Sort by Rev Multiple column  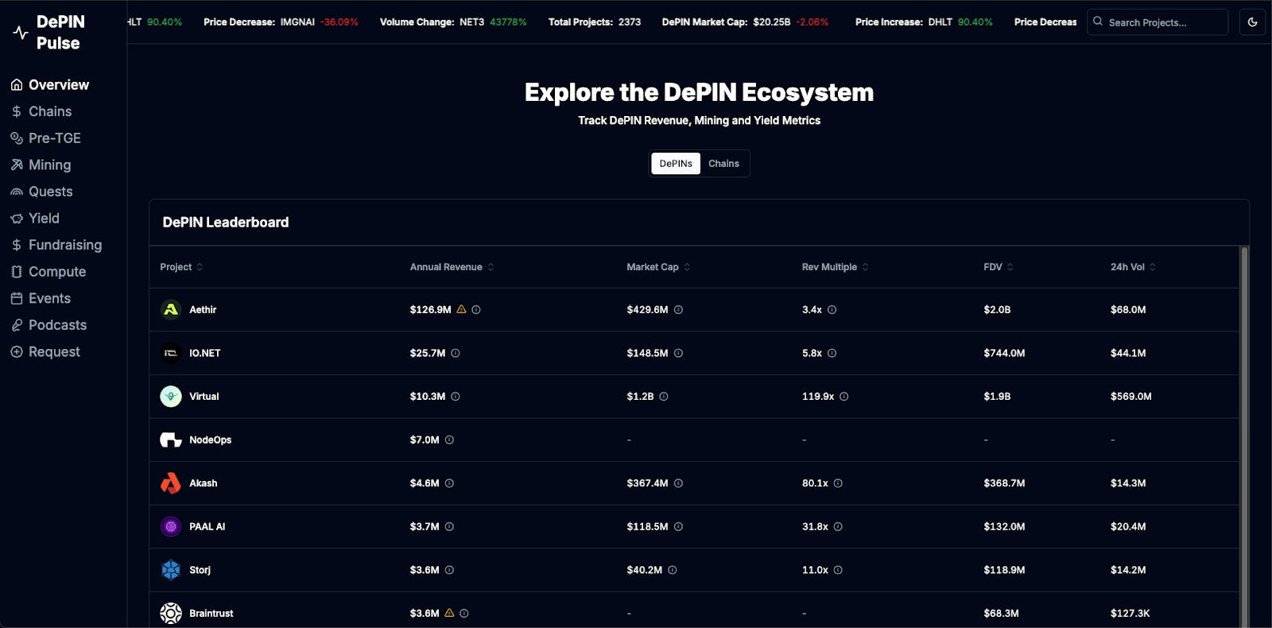835,267
